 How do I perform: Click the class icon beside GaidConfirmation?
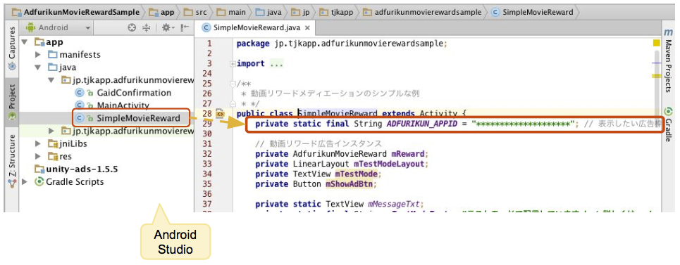(79, 93)
